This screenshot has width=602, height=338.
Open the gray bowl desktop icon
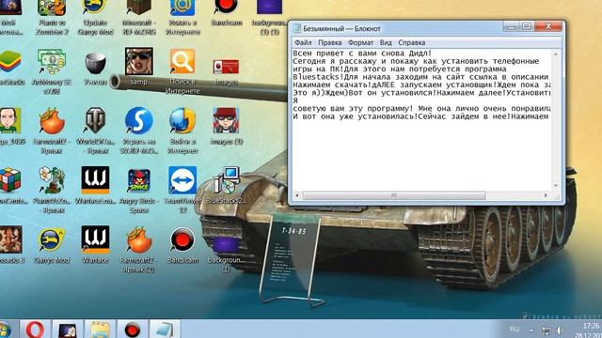click(95, 63)
